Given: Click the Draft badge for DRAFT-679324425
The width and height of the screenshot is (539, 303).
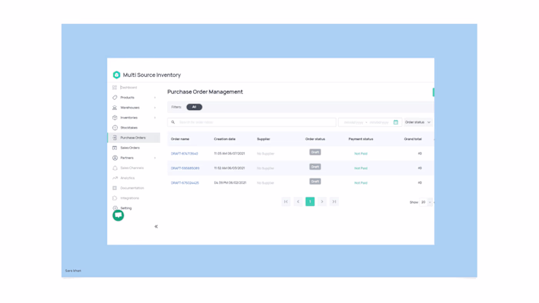Looking at the screenshot, I should tap(315, 181).
